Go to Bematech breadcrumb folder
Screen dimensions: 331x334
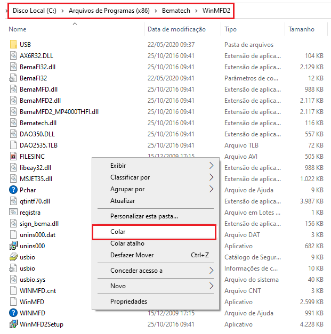click(176, 11)
